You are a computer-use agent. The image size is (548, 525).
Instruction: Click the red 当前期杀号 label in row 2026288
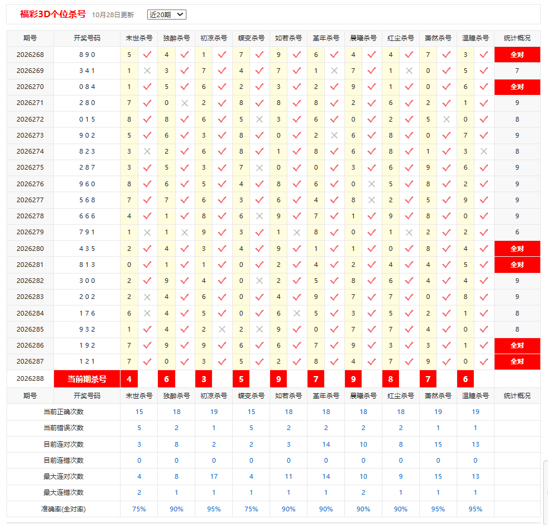pyautogui.click(x=87, y=379)
